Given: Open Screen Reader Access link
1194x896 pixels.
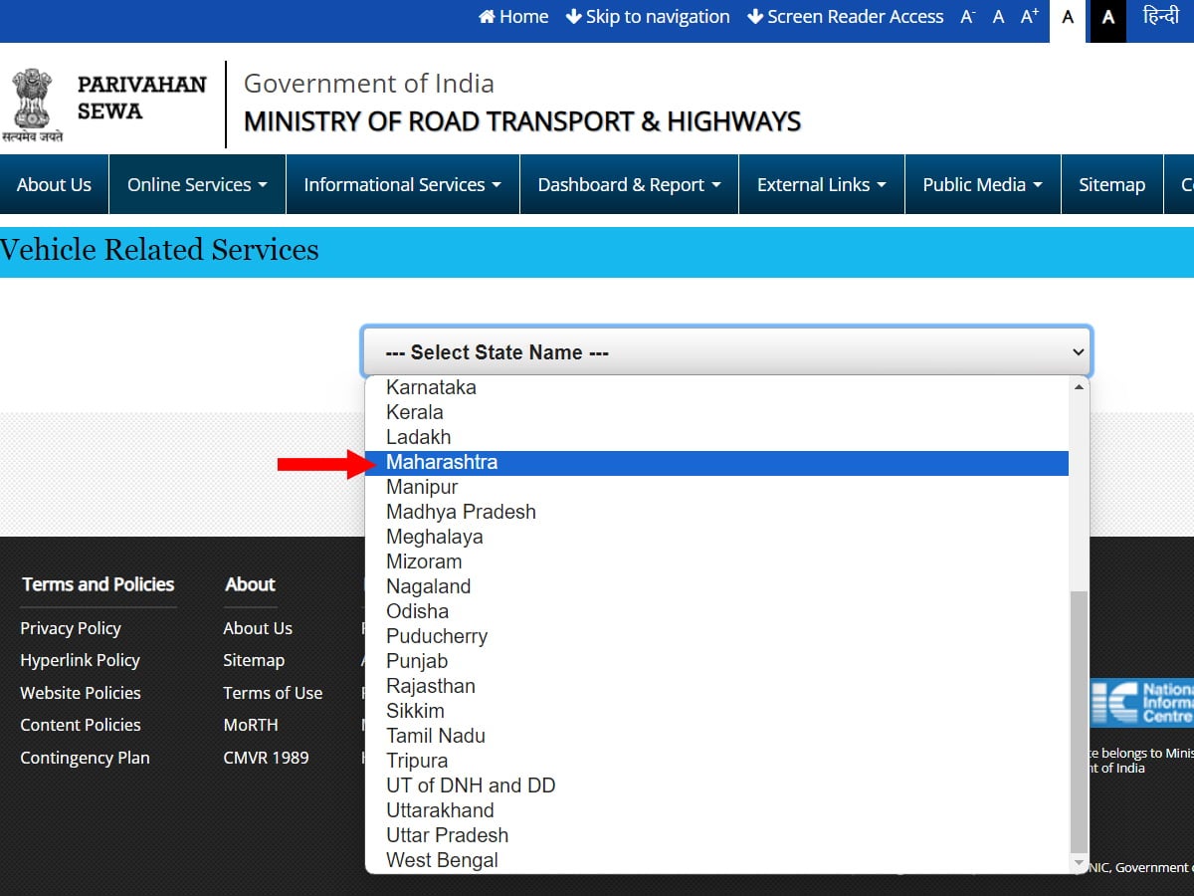Looking at the screenshot, I should tap(845, 17).
